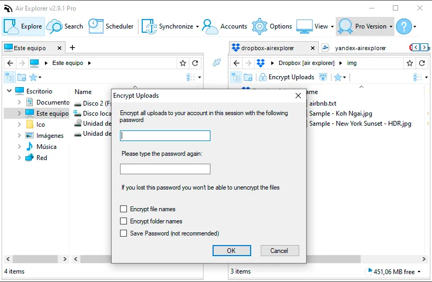Expand the Pro Version dropdown arrow
This screenshot has width=432, height=282.
coord(391,27)
